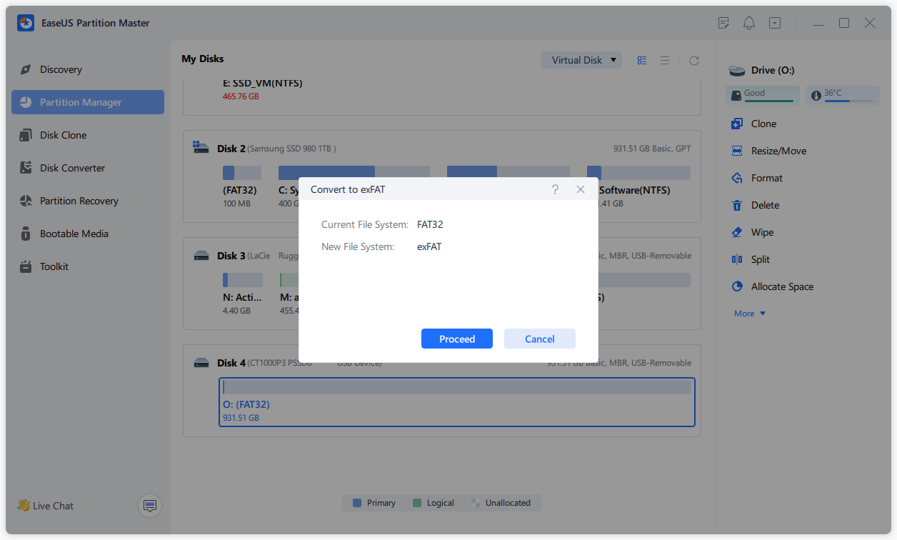Viewport: 897px width, 540px height.
Task: Refresh the disk list
Action: pyautogui.click(x=693, y=61)
